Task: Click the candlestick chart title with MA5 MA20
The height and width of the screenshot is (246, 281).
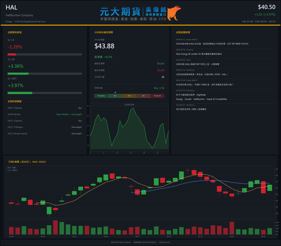Action: point(27,162)
